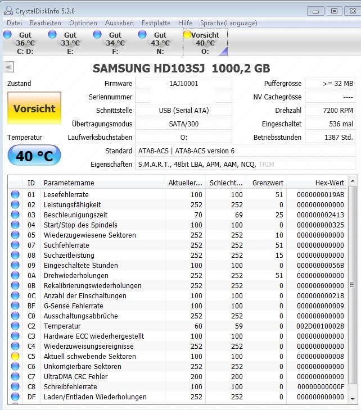Click the status icon for Wiederzugewiesene Sektoren

pos(15,235)
